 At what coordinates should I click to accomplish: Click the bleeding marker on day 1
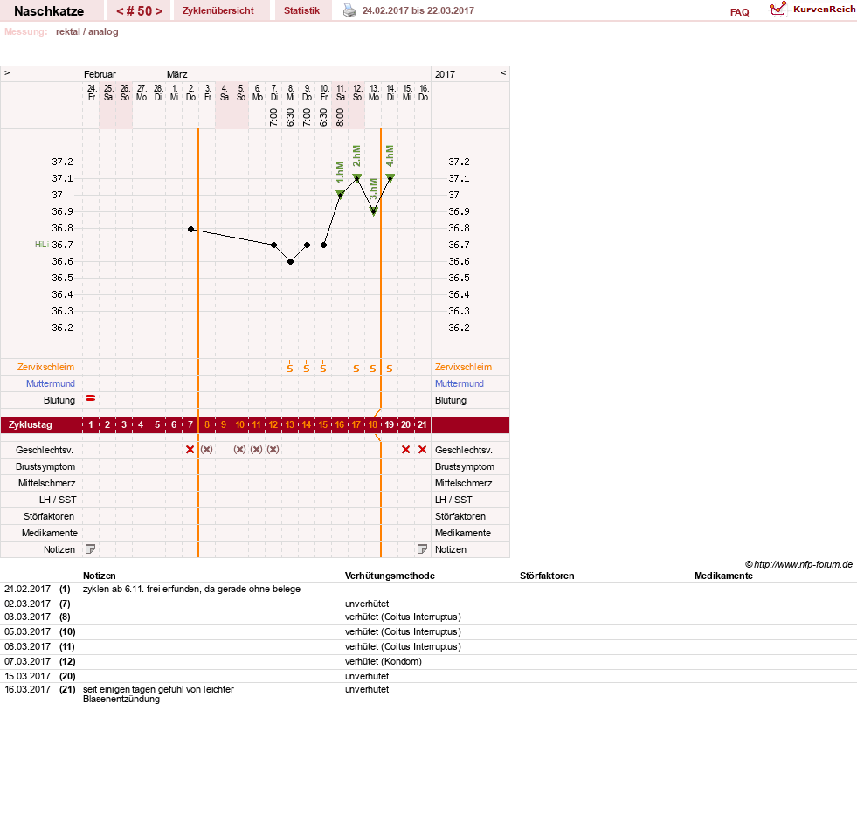91,398
